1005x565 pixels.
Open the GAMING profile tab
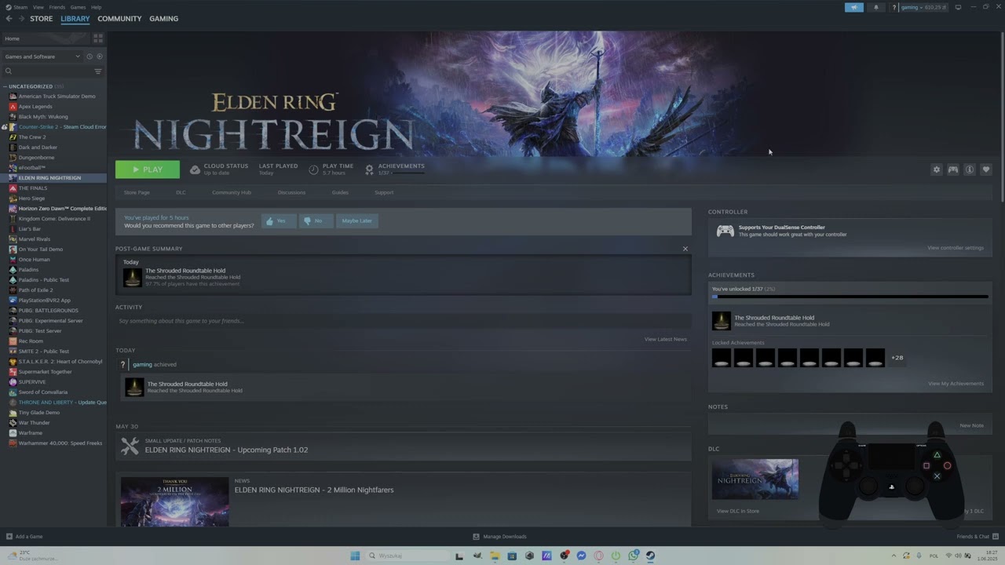point(163,19)
